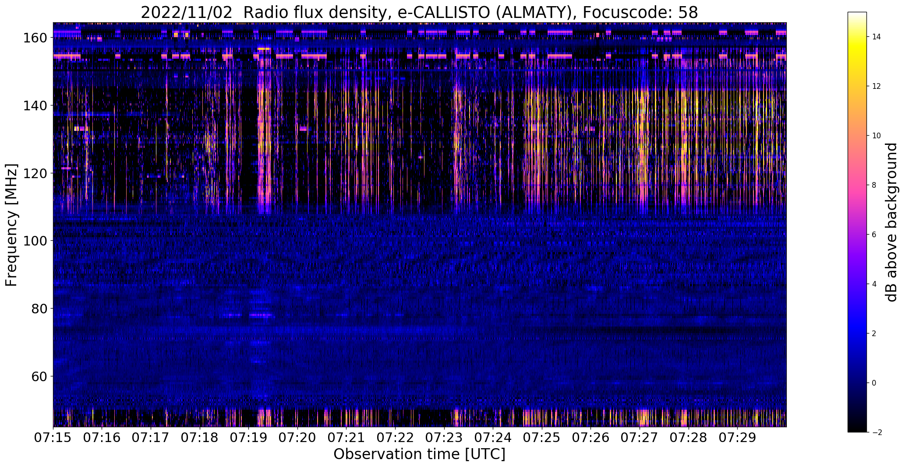
Task: Click the 07:17 time tick label
Action: 151,437
